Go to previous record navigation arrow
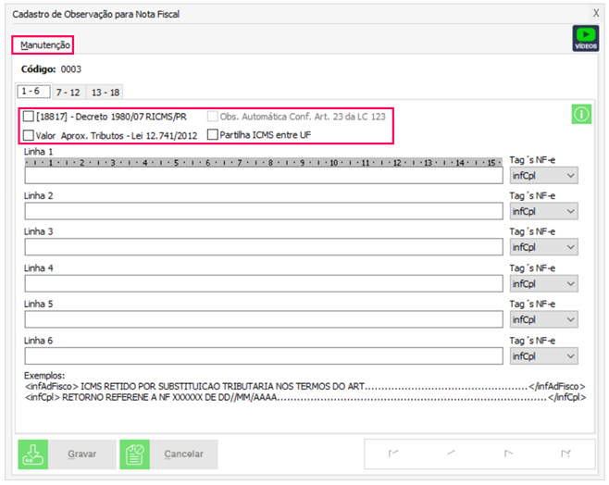 (x=451, y=454)
